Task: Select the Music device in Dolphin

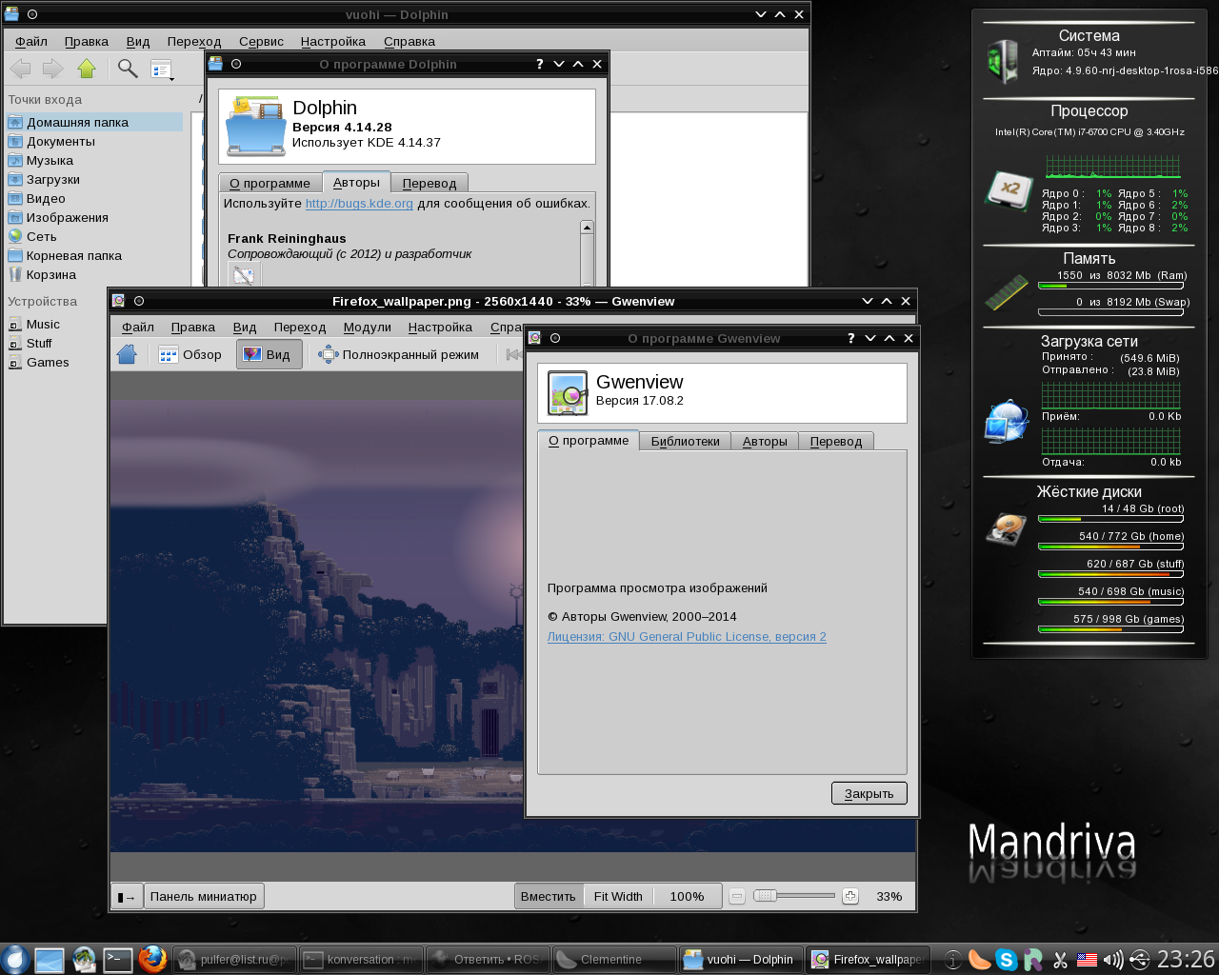Action: click(x=56, y=324)
